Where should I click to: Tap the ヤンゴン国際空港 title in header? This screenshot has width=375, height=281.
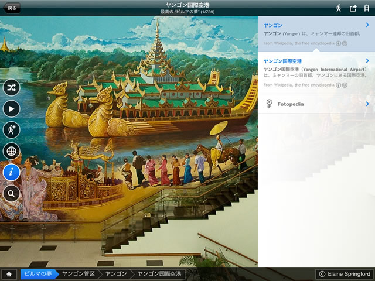point(187,5)
